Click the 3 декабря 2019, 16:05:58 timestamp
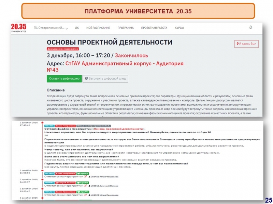This screenshot has width=273, height=204. pos(29,172)
